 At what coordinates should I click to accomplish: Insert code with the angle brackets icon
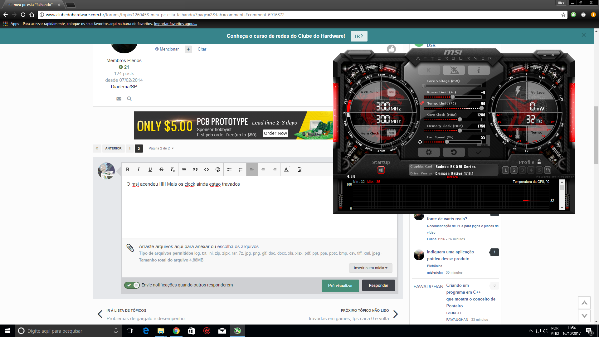click(207, 169)
